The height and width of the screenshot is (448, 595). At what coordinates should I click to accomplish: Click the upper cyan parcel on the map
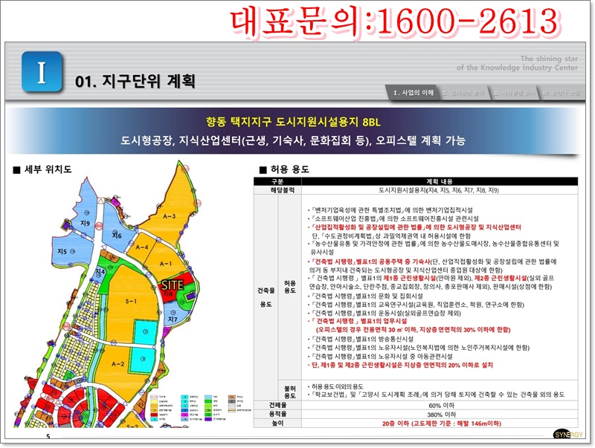tap(144, 332)
